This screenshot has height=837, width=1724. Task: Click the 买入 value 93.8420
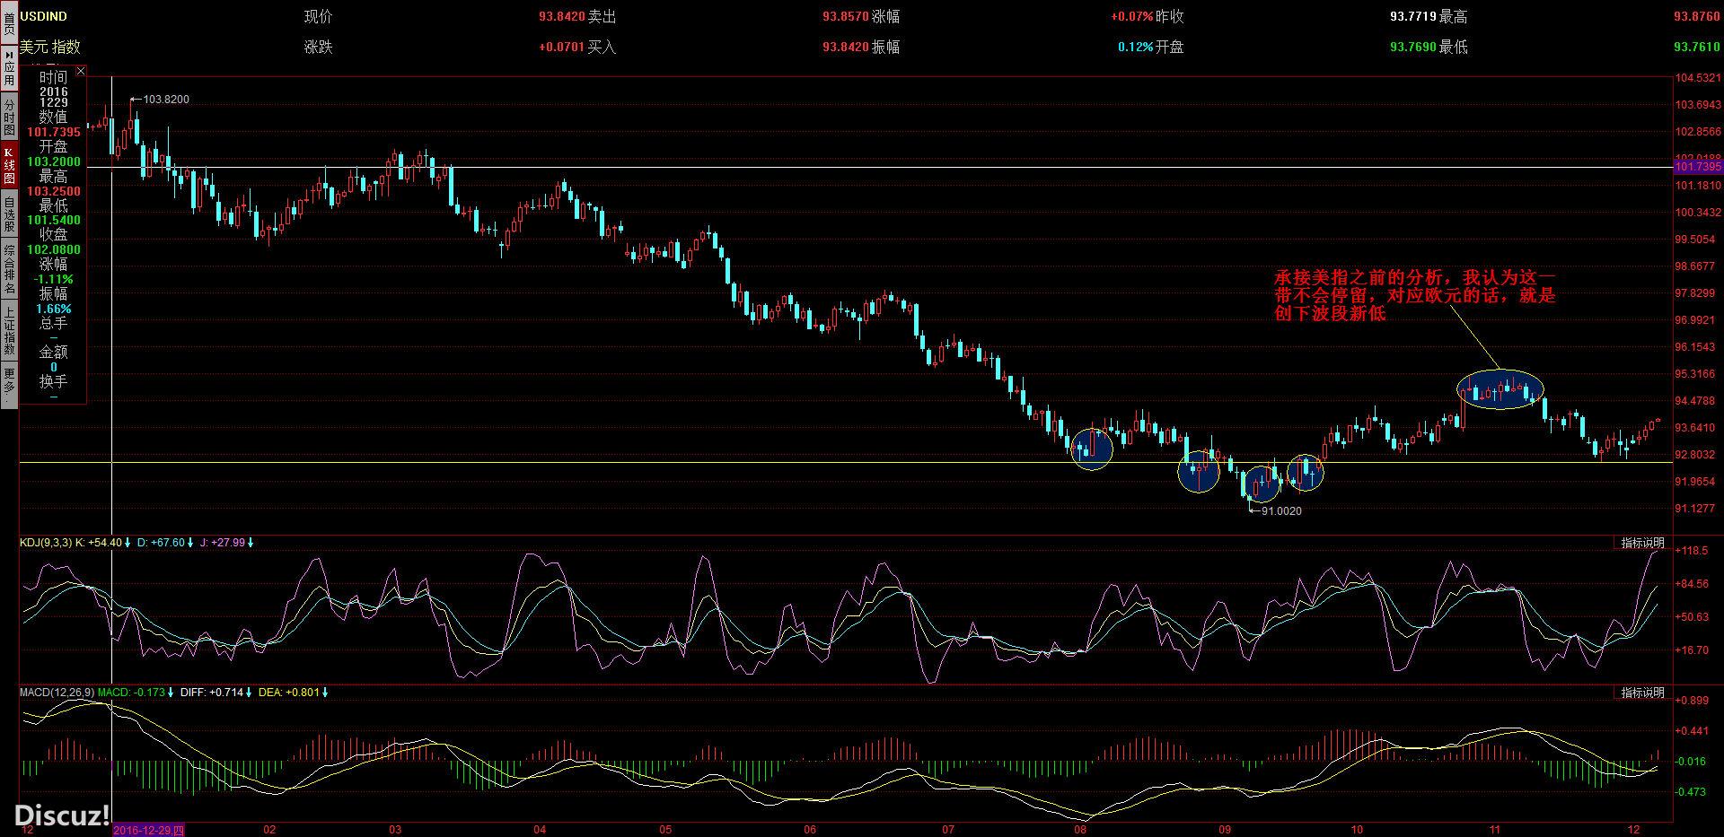[x=846, y=47]
